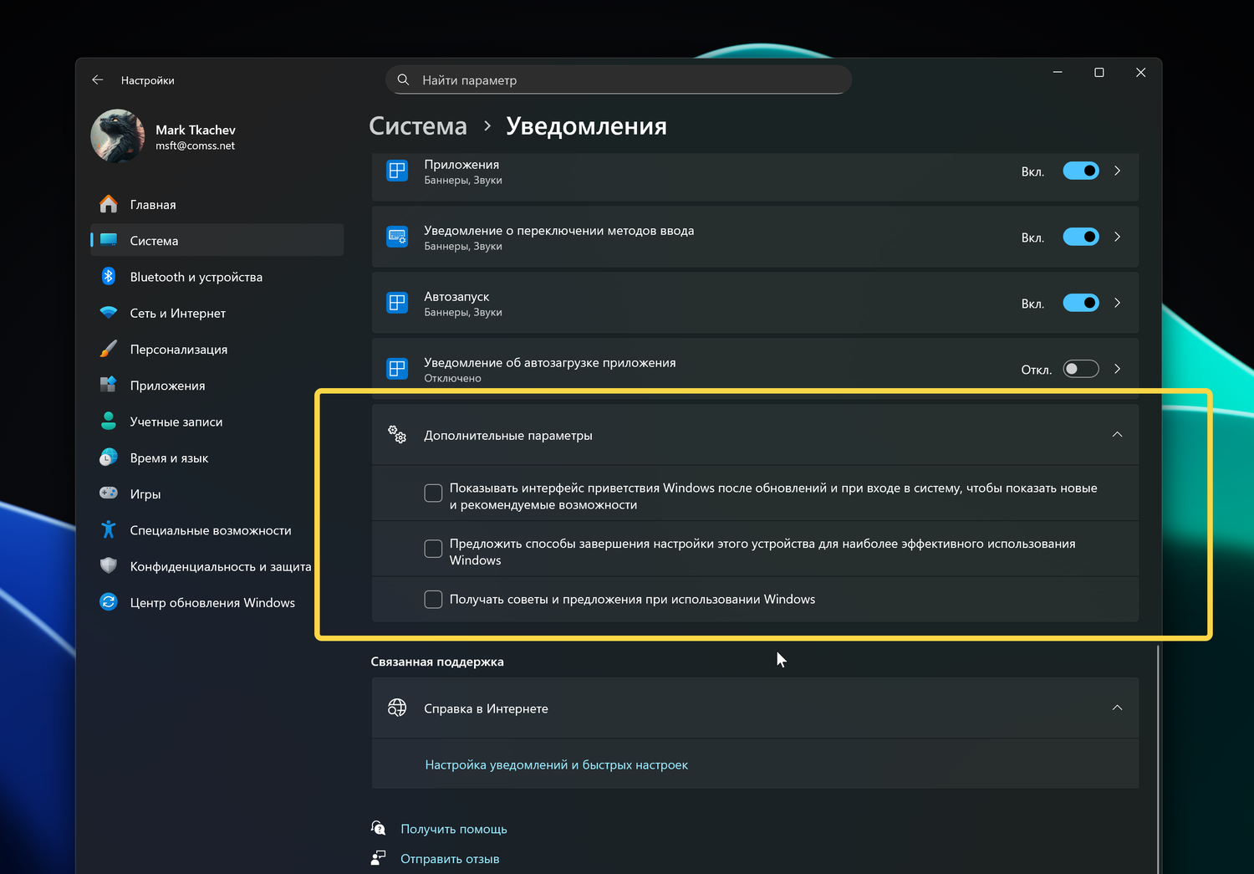Collapse the Справка в Интернете section
The width and height of the screenshot is (1254, 874).
pyautogui.click(x=1117, y=708)
